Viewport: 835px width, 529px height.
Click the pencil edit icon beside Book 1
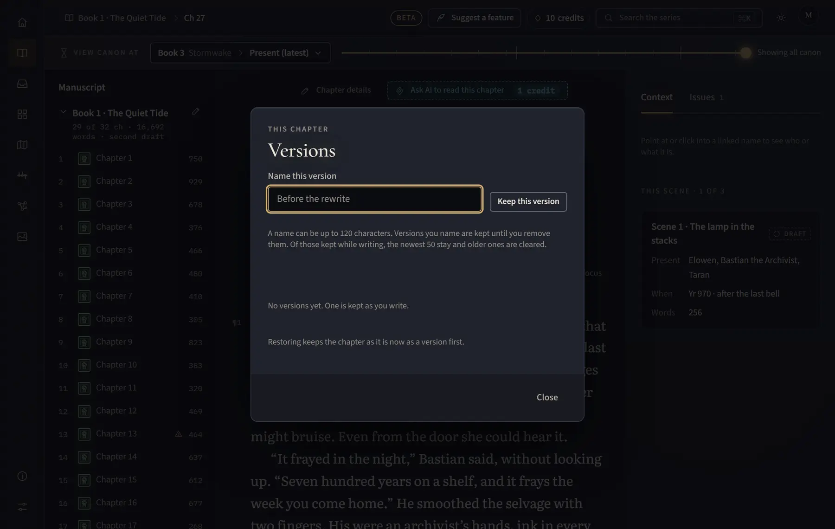point(196,111)
